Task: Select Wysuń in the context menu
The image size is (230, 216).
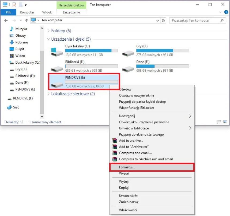Action: tap(124, 173)
